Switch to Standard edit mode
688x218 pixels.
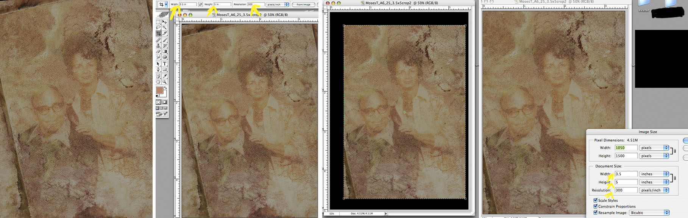(159, 102)
